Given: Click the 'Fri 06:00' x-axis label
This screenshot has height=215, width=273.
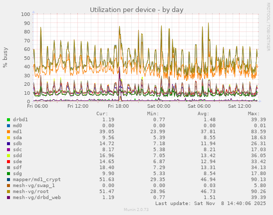Looking at the screenshot, I should point(37,106).
